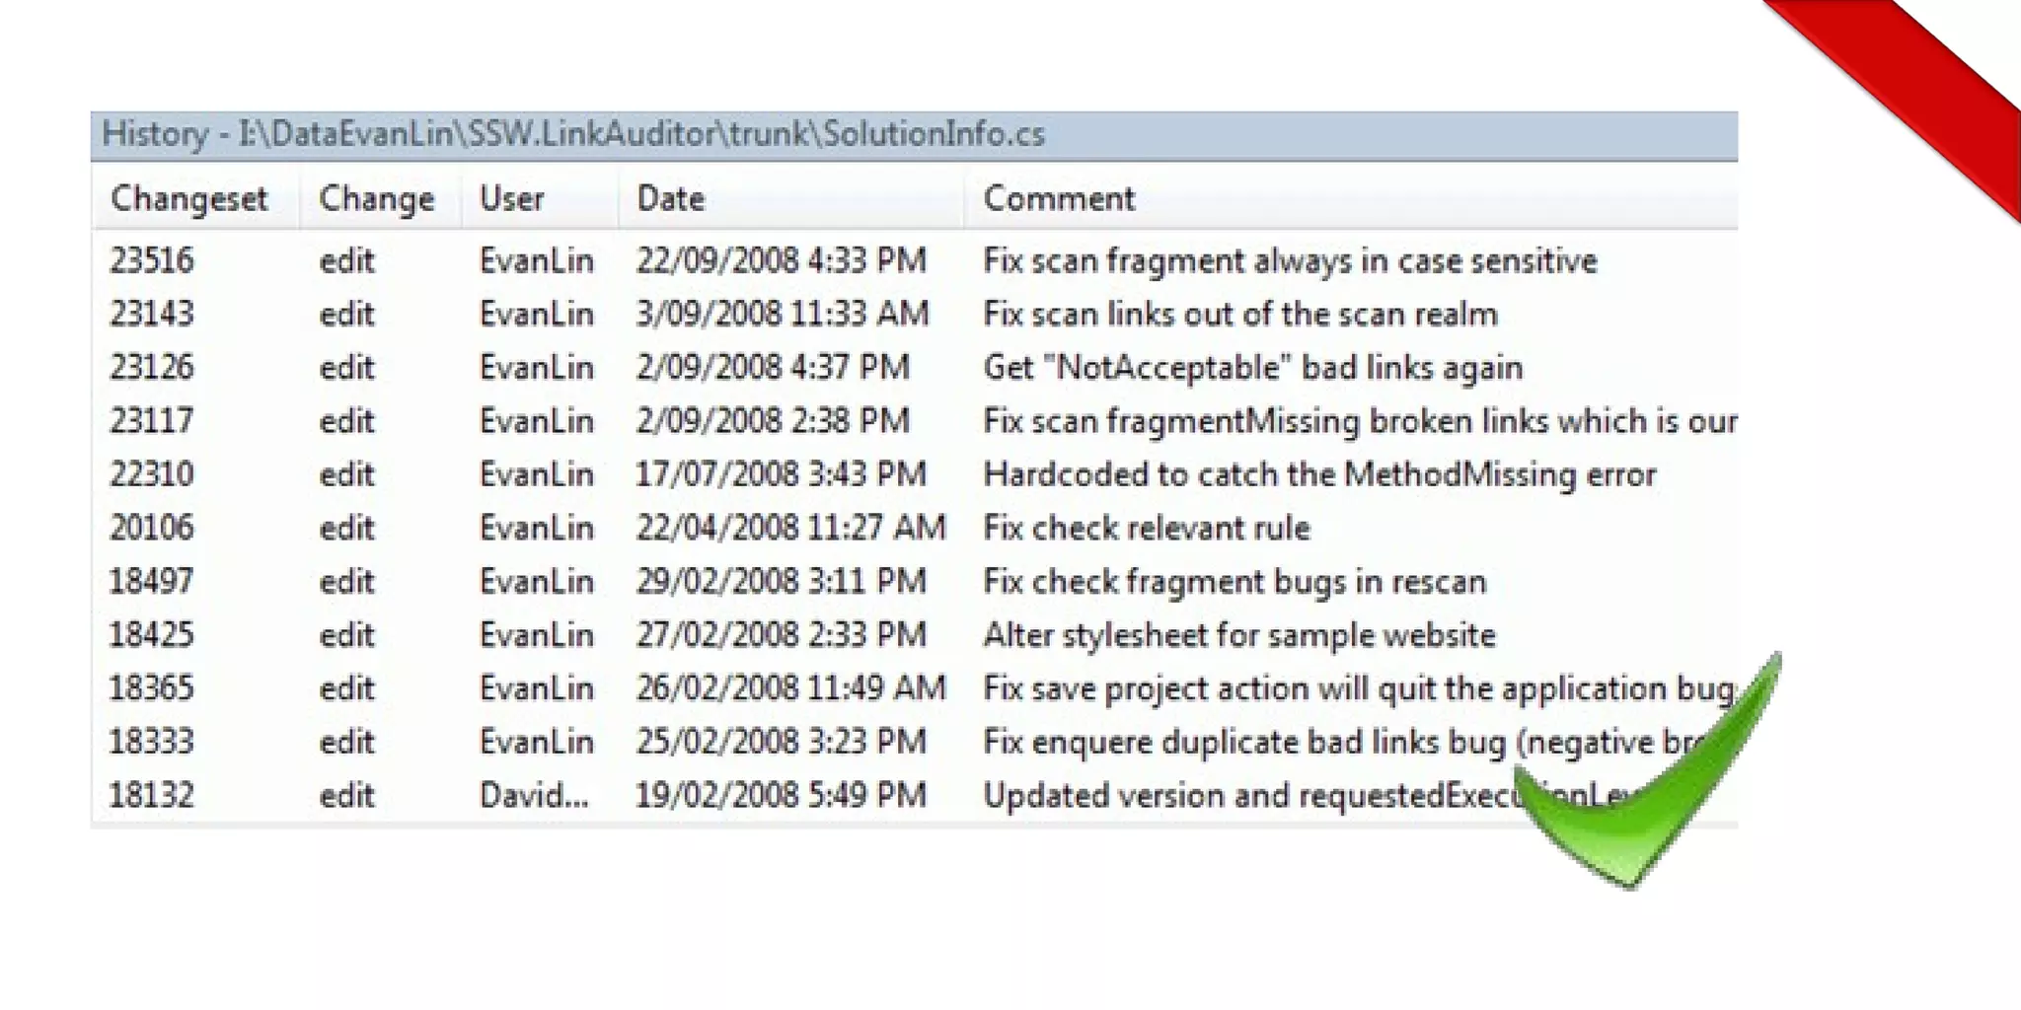Click changeset 23126 entry
The image size is (2021, 1010).
(152, 367)
